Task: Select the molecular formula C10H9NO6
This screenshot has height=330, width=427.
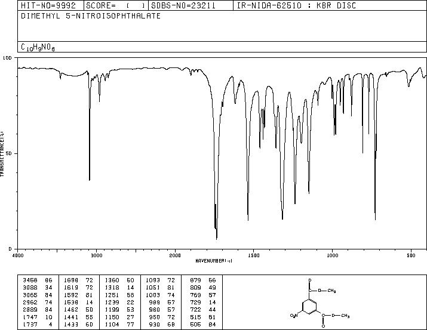Action: tap(38, 47)
